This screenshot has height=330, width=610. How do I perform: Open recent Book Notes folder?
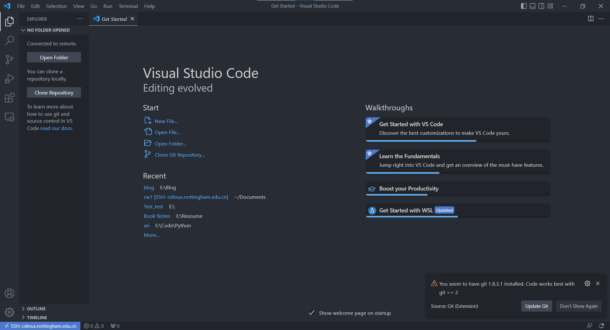(x=157, y=216)
